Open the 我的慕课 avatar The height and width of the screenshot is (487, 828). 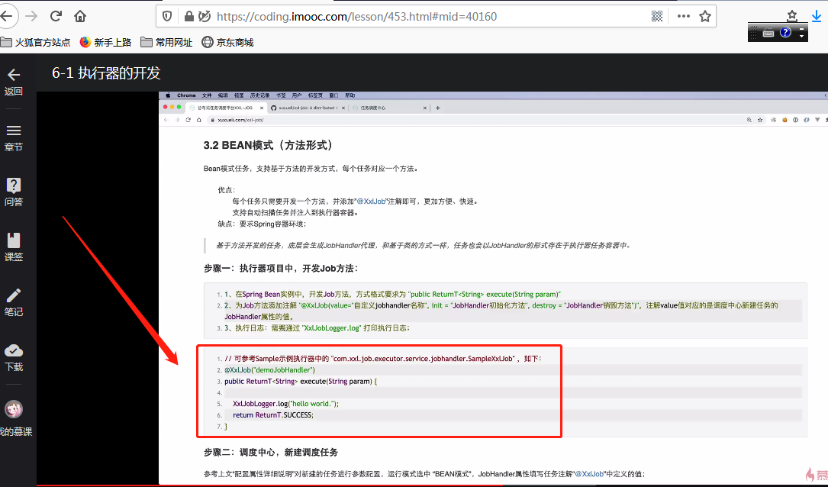click(14, 408)
